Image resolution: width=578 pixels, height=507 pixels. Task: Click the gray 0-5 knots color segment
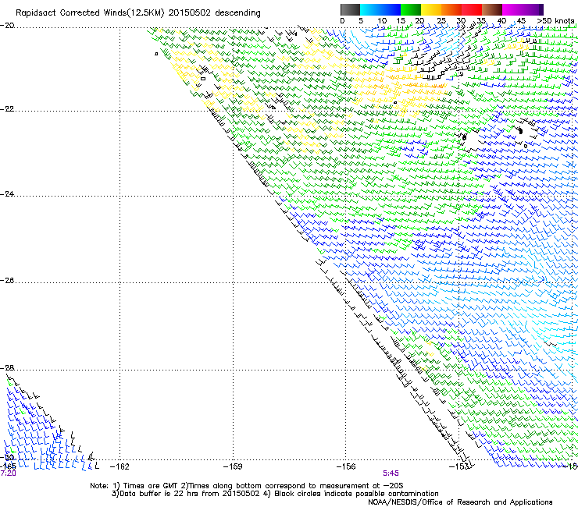coord(350,9)
